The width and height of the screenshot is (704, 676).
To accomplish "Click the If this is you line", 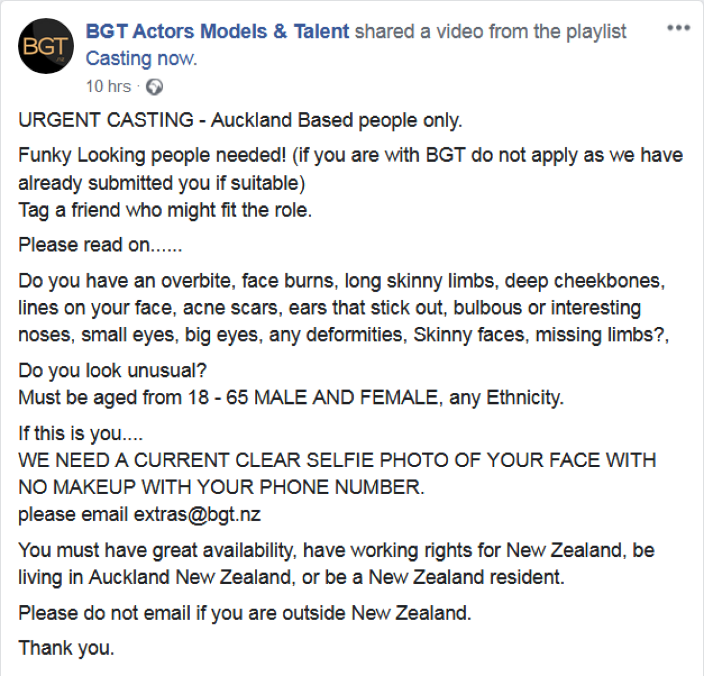I will (x=81, y=433).
